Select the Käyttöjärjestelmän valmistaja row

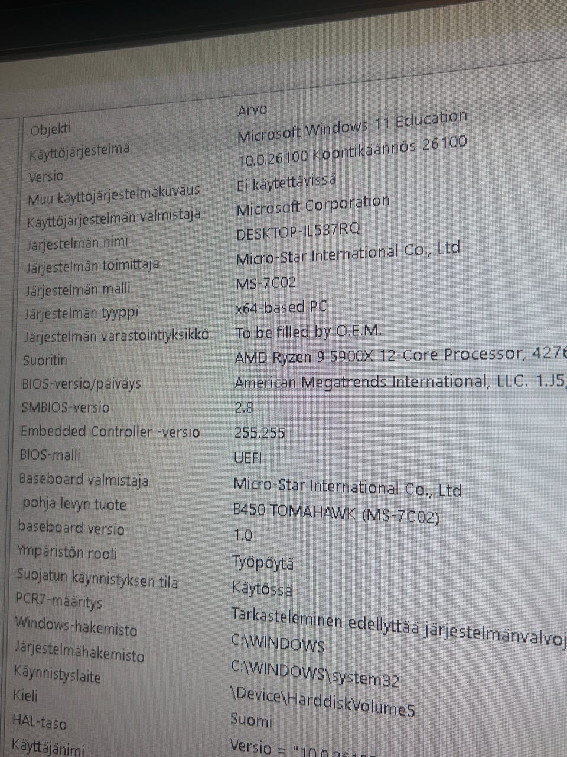[113, 218]
